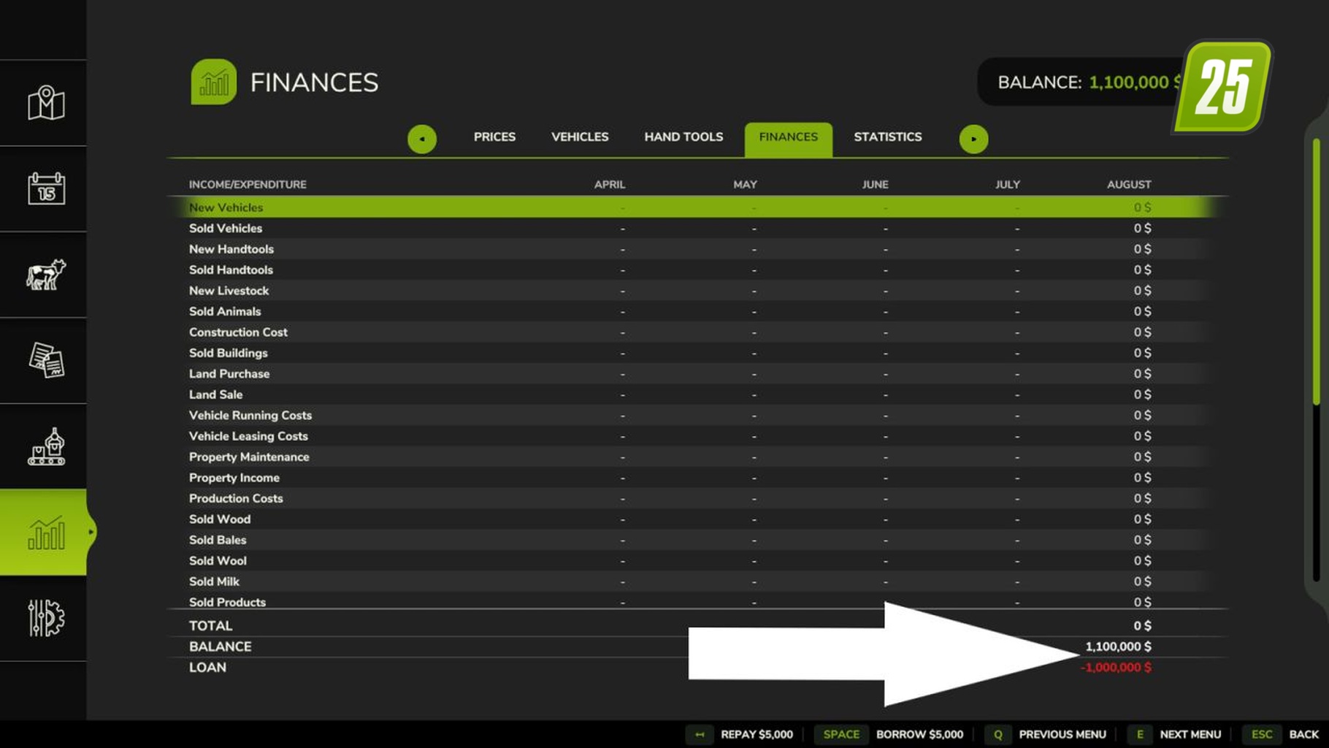Select the Sold Vehicles row
Screen dimensions: 1329x748
pos(697,229)
